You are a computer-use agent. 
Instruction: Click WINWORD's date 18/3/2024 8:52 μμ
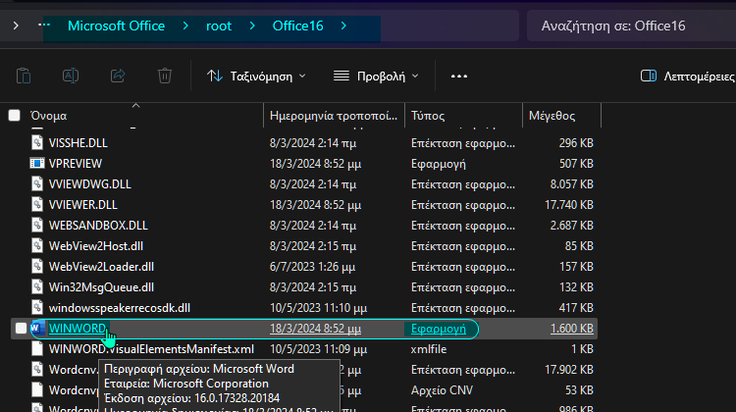click(315, 329)
